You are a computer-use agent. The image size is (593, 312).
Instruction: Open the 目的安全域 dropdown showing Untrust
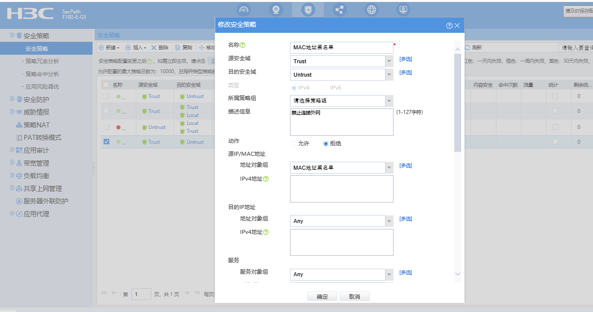(389, 75)
